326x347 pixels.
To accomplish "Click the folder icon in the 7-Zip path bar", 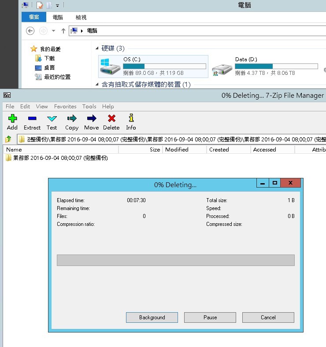I will 22,139.
